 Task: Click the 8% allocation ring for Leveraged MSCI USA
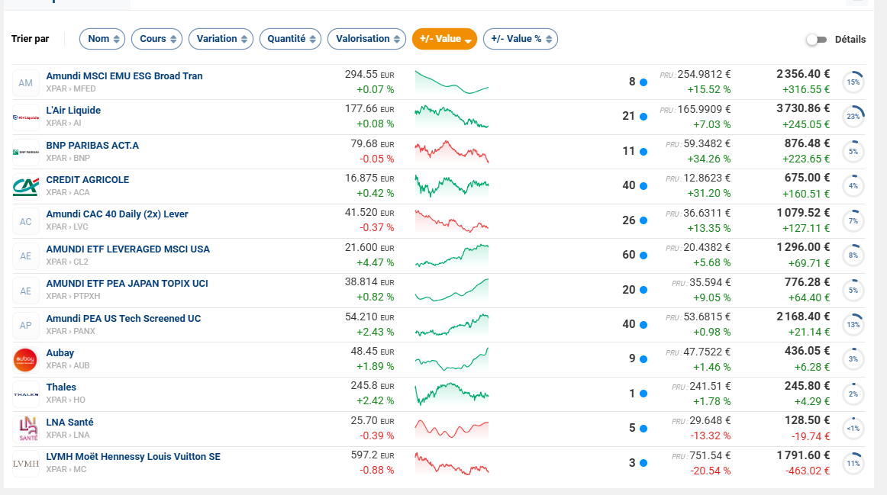pos(853,256)
